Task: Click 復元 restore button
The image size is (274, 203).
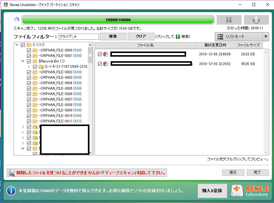Action: 233,172
